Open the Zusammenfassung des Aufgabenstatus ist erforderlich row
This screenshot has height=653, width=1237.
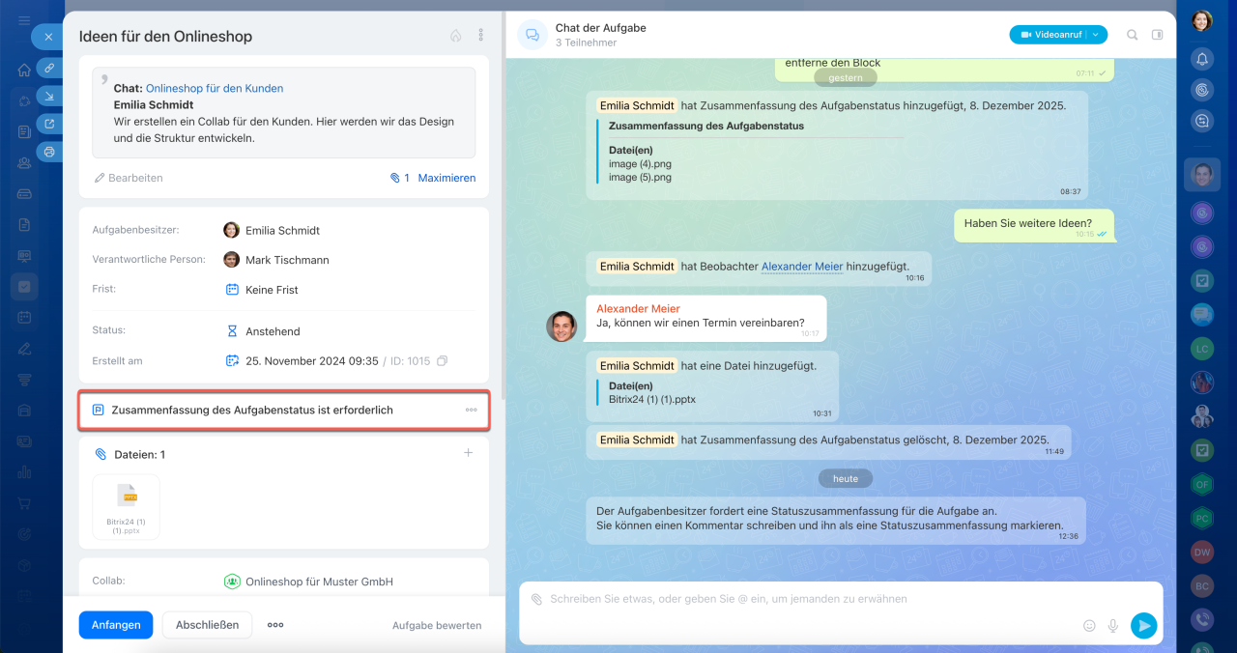[x=284, y=411]
